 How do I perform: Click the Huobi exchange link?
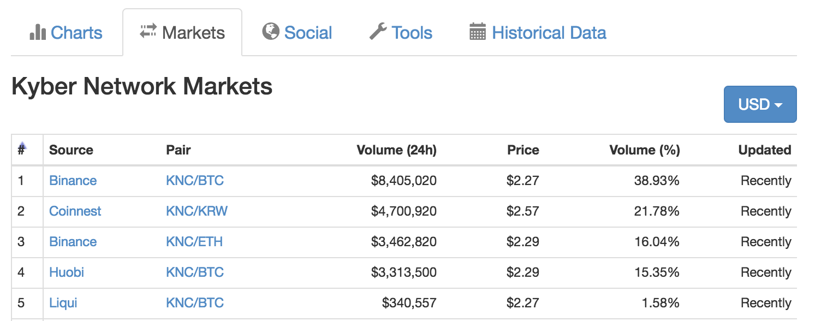coord(66,272)
